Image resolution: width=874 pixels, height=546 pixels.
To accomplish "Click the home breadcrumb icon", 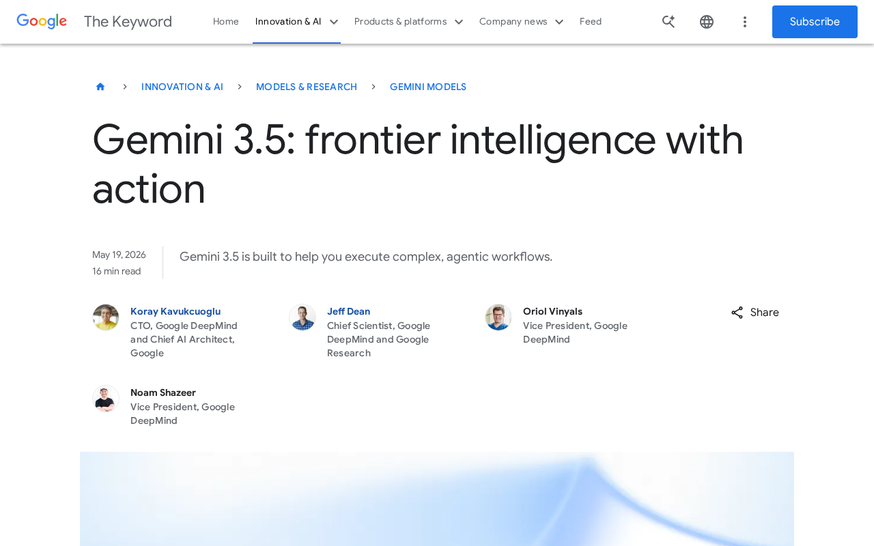I will click(x=100, y=87).
